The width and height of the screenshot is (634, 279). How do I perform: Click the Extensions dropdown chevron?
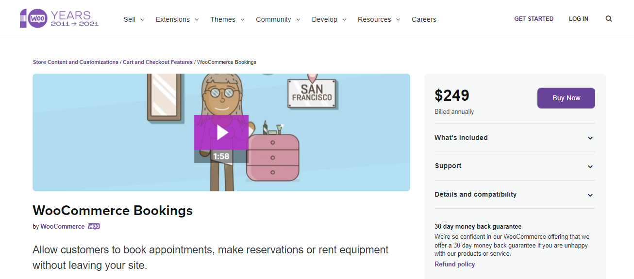[197, 20]
